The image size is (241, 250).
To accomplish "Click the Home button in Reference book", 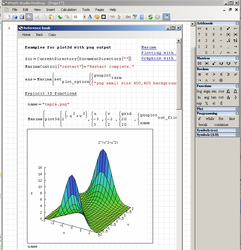I will 26,35.
